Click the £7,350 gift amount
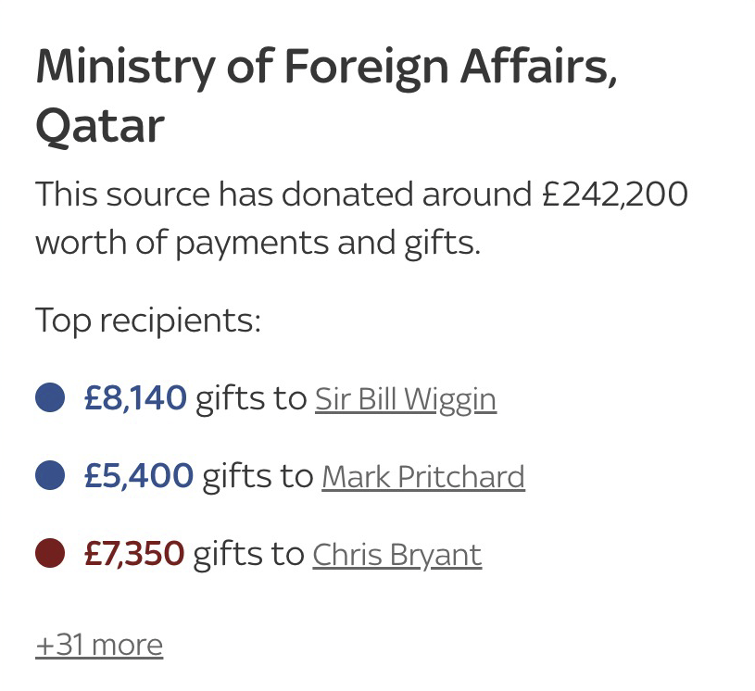This screenshot has height=691, width=755. (134, 554)
